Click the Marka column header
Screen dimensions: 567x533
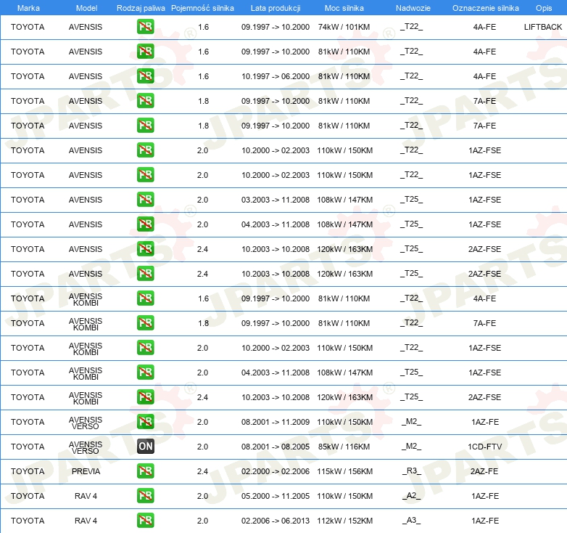click(x=28, y=8)
